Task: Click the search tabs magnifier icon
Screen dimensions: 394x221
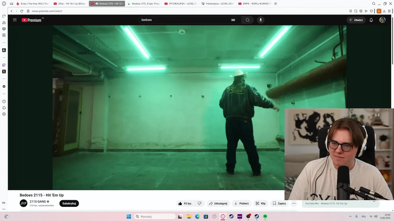Action: (x=374, y=4)
